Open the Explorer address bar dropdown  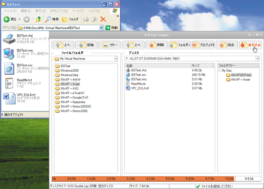tap(101, 28)
